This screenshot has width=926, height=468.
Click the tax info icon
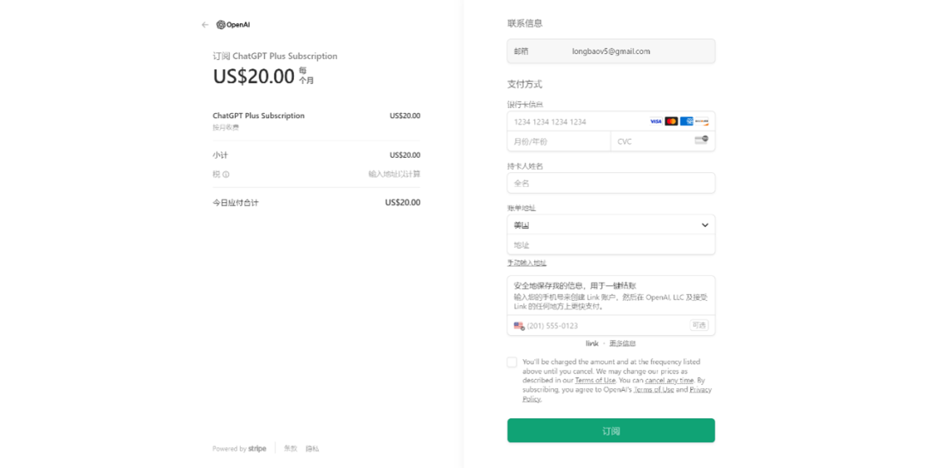click(226, 174)
